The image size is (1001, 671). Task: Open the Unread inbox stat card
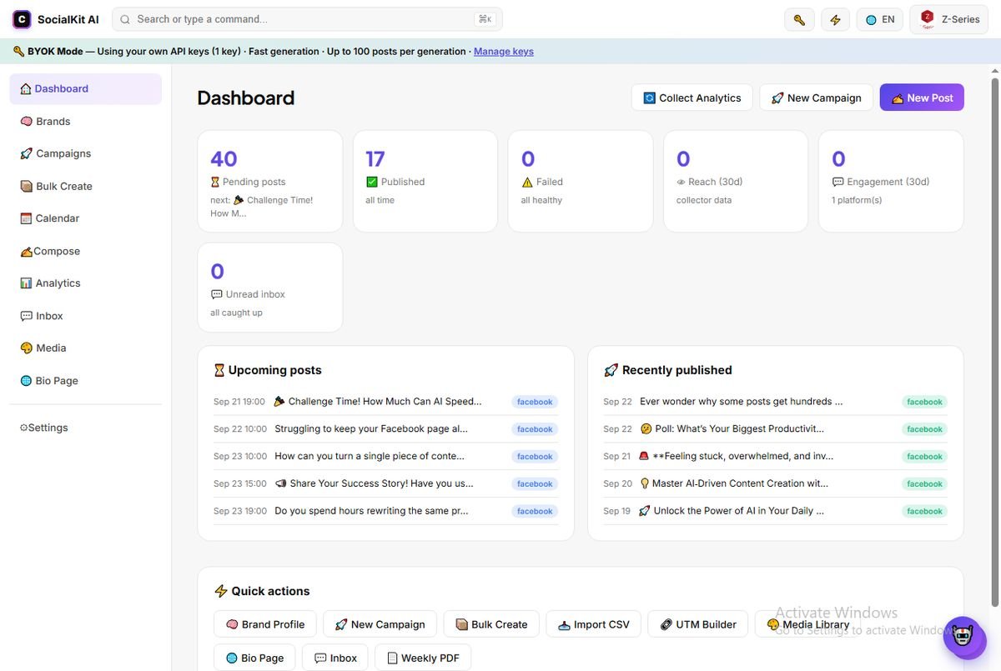tap(270, 288)
